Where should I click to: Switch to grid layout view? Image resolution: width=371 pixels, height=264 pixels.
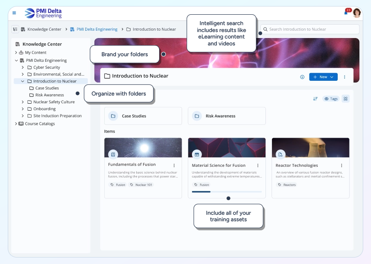[345, 99]
